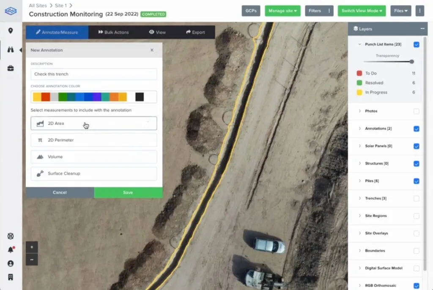
Task: Pick the black annotation color
Action: [x=140, y=97]
